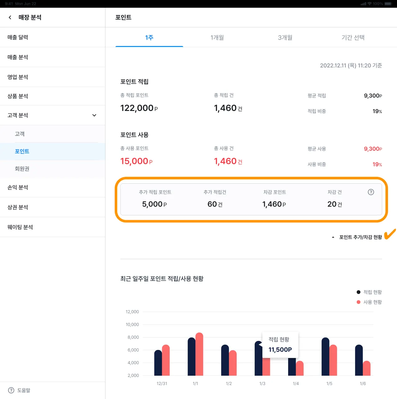This screenshot has height=399, width=397.
Task: Click the 20 건 차감 건 value
Action: [x=335, y=204]
